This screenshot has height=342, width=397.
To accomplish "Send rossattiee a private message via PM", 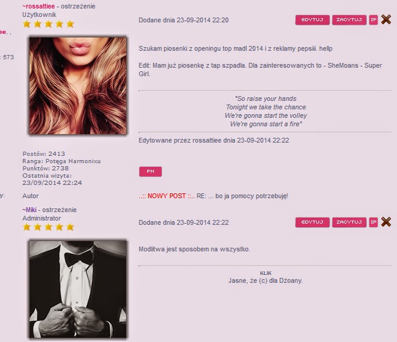I will tap(150, 172).
